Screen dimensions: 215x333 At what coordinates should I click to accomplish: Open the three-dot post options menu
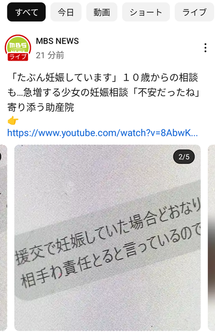(205, 48)
